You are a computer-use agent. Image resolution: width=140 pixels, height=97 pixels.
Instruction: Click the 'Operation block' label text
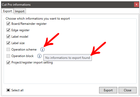(x=23, y=56)
